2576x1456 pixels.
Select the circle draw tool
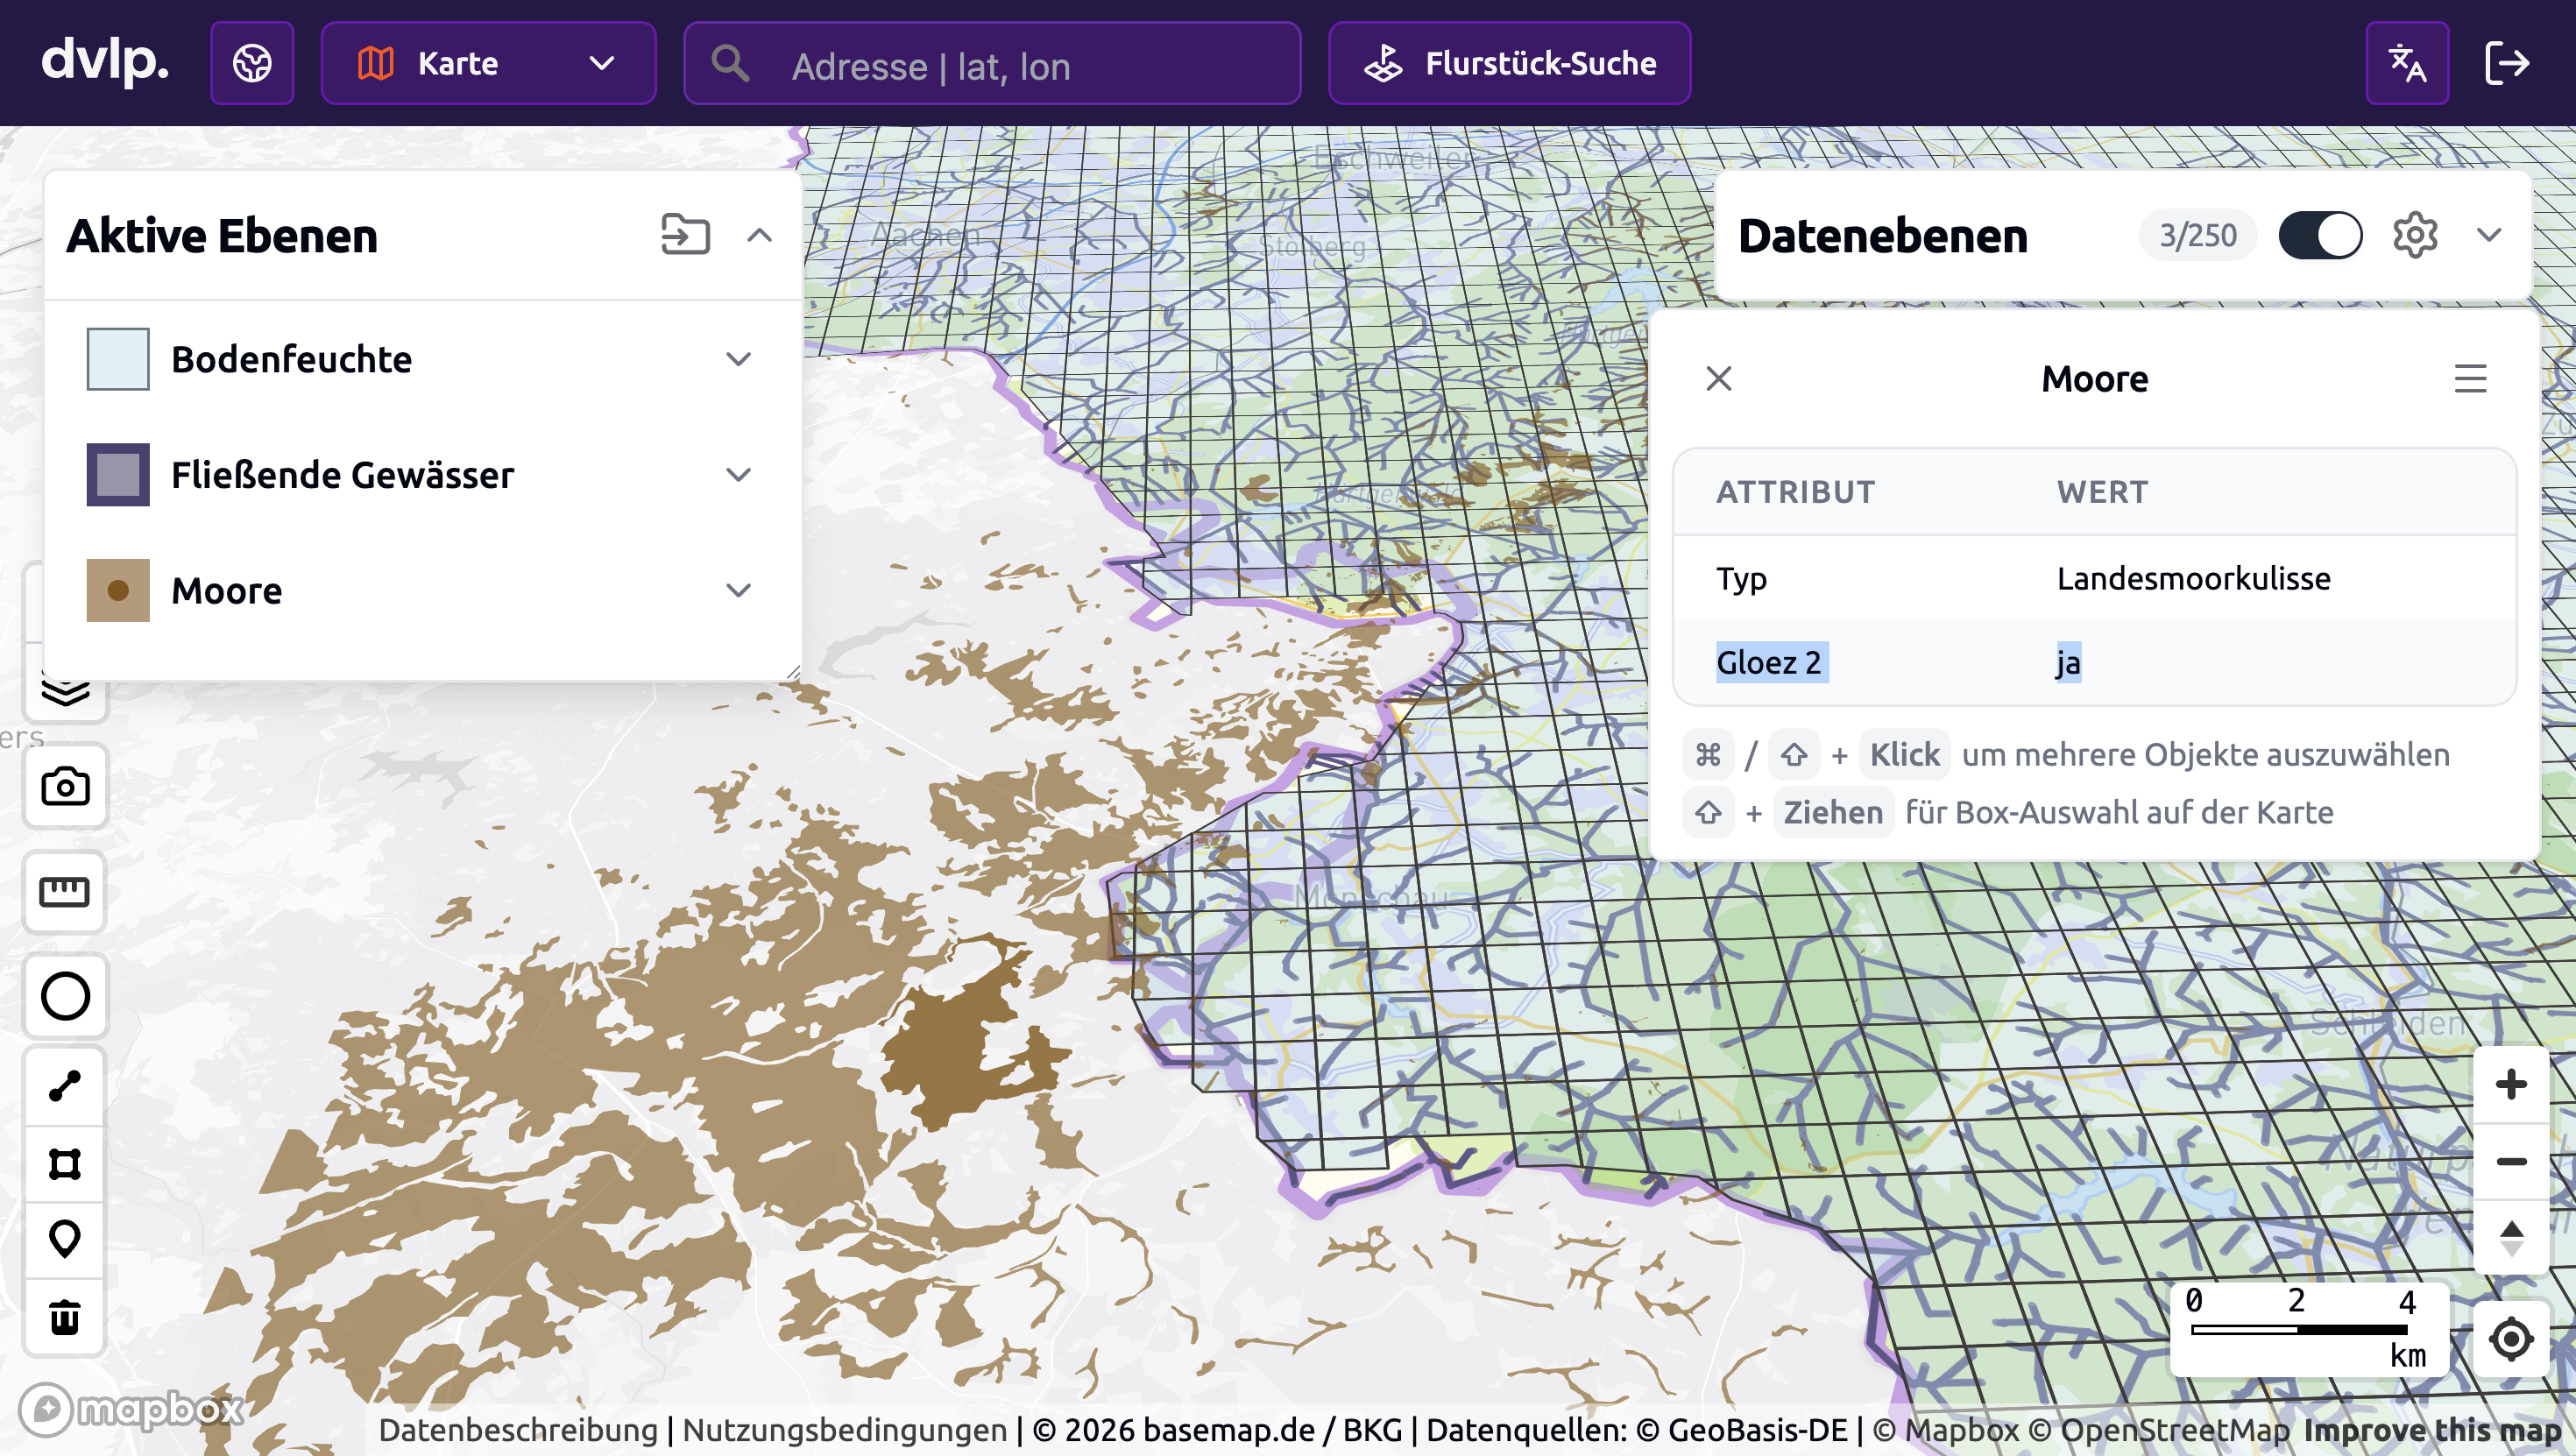[x=65, y=996]
